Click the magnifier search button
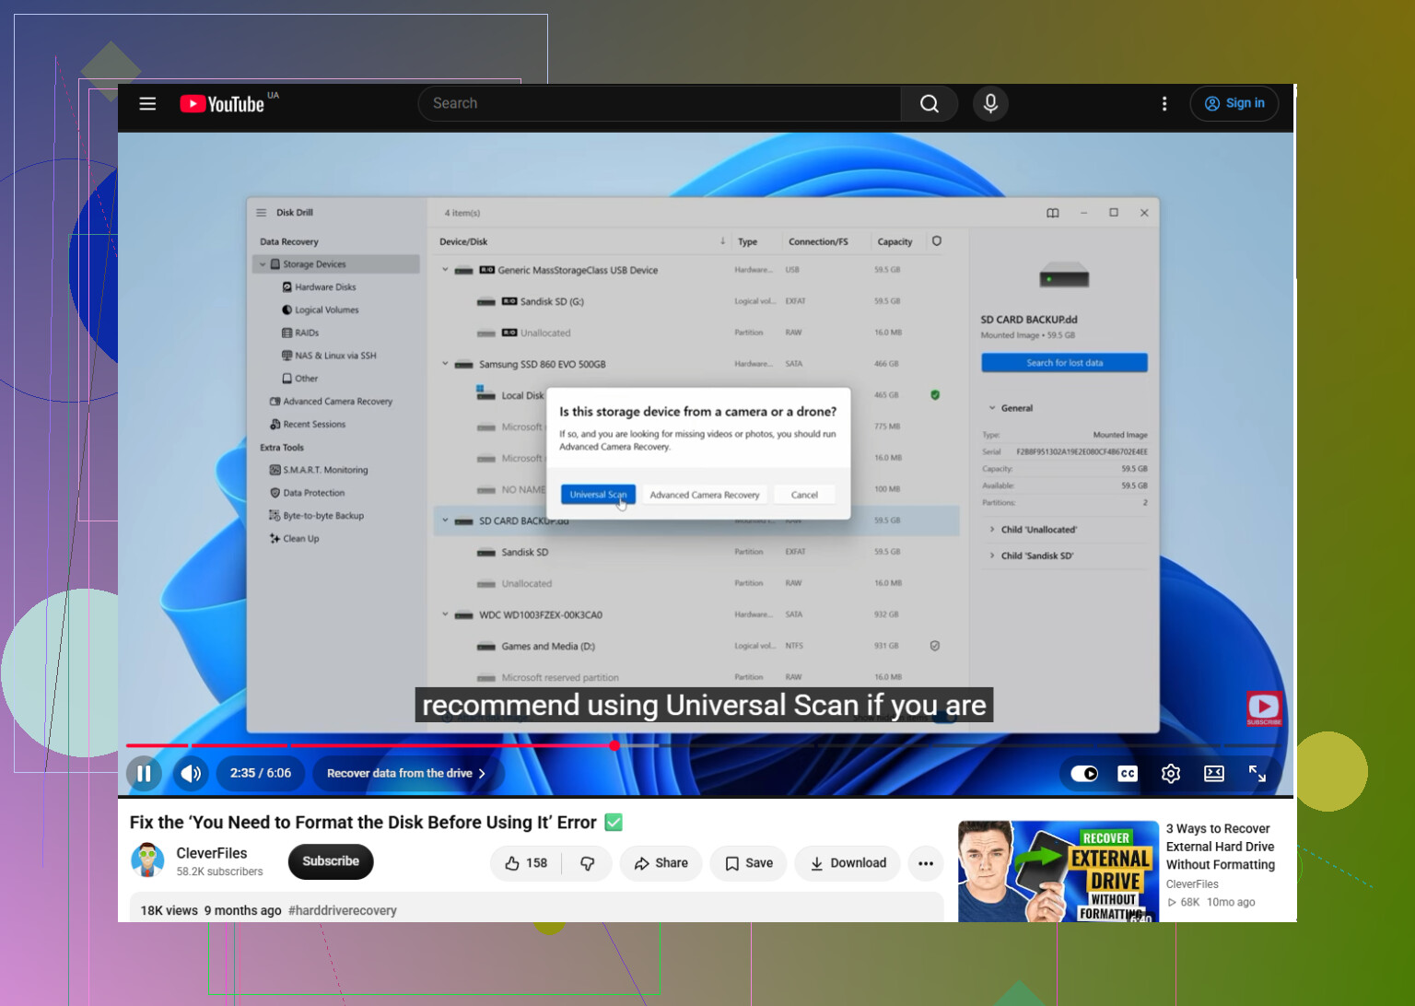Screen dimensions: 1415x1006 coord(930,104)
